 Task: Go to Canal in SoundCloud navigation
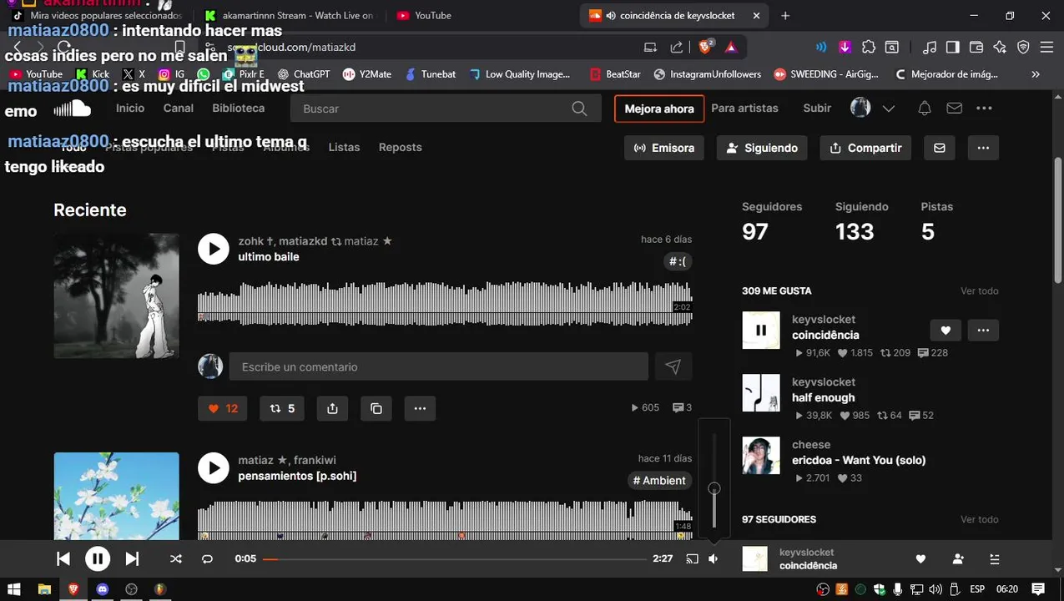(179, 108)
